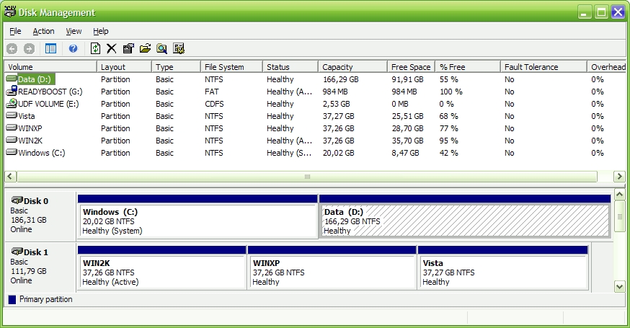Open the Help menu
Screen dimensions: 630x328
click(100, 31)
